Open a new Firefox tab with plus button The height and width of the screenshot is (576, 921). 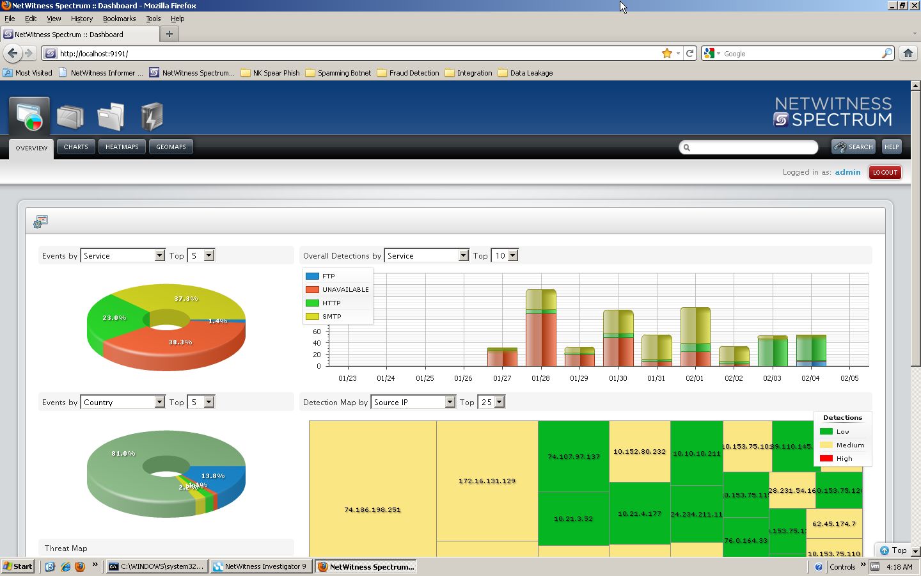[x=169, y=34]
